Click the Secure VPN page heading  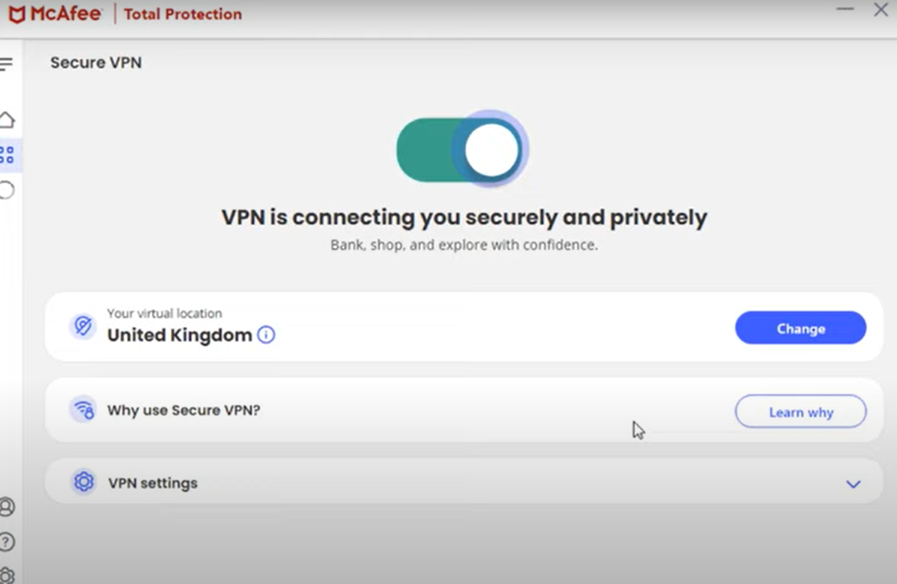[96, 62]
